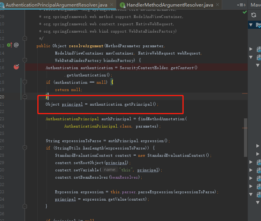The height and width of the screenshot is (221, 261).
Task: Switch to HandlerMethodArgumentResolver.java tab
Action: pyautogui.click(x=170, y=5)
